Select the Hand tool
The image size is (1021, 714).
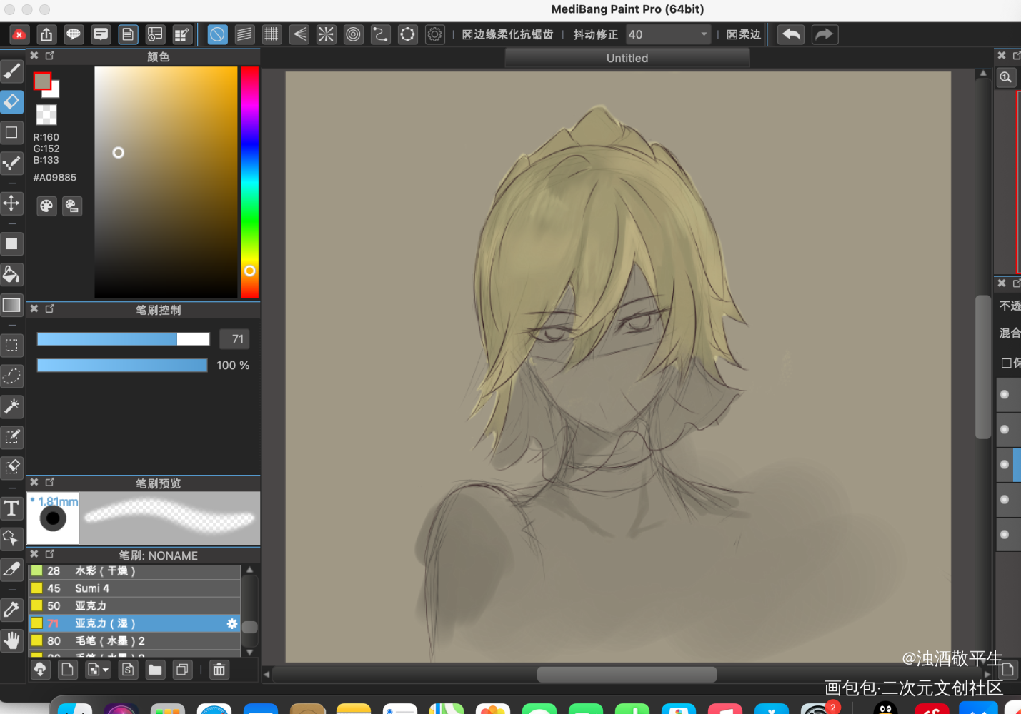(x=11, y=640)
